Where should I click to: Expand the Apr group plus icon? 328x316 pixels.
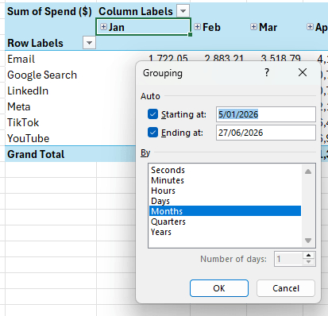pyautogui.click(x=310, y=26)
